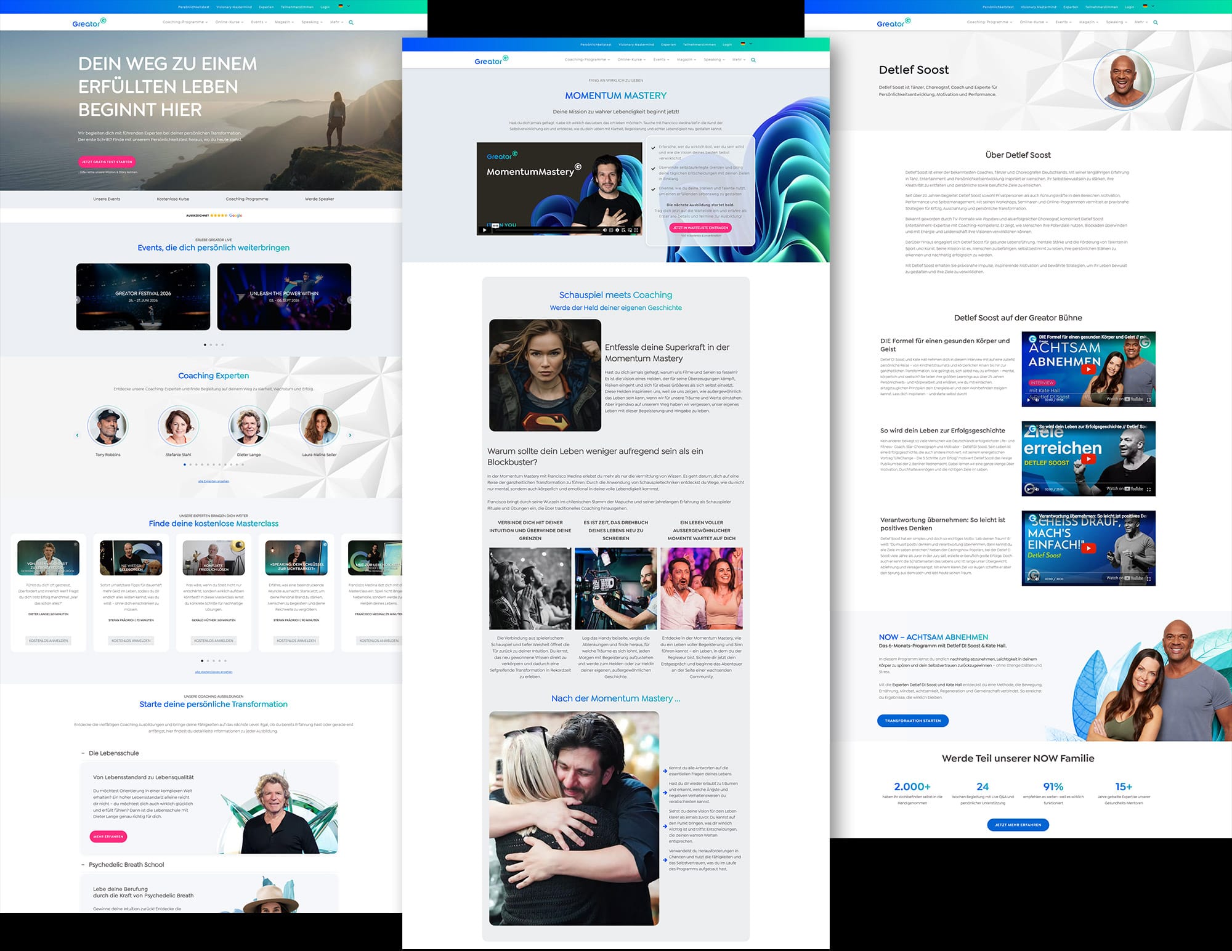Click the red YouTube play button on 'Achtsam Abnehmen' video
Image resolution: width=1232 pixels, height=951 pixels.
(1088, 369)
